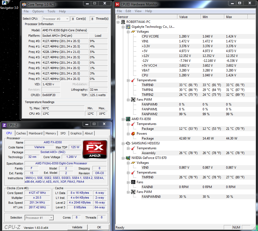
Task: Collapse the NVIDIA GeForce GTX 670 node
Action: [123, 158]
